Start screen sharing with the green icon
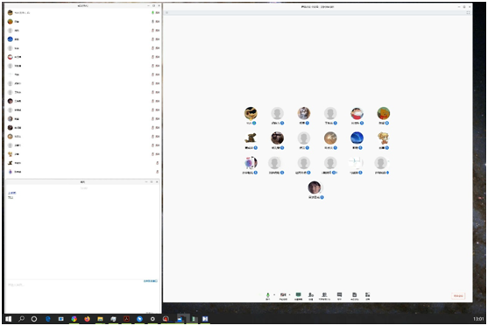Image resolution: width=488 pixels, height=326 pixels. (x=298, y=294)
